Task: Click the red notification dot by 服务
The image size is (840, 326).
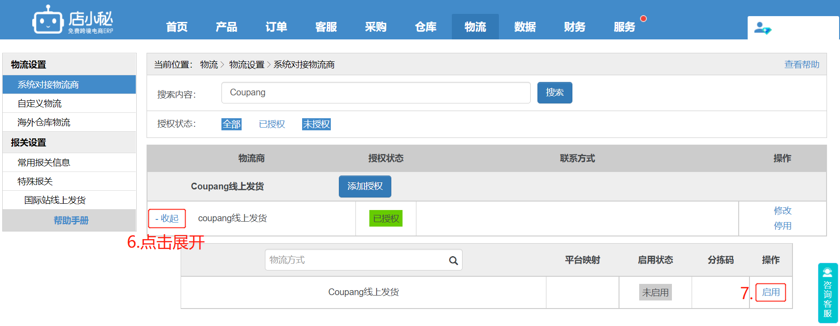Action: click(x=644, y=18)
